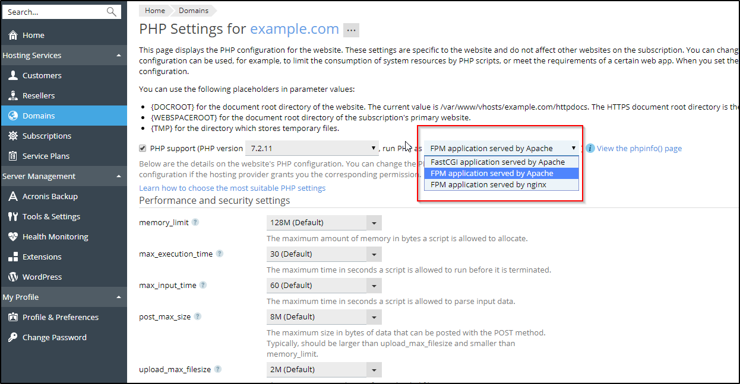Click the Acronis Backup icon
The width and height of the screenshot is (740, 384).
pyautogui.click(x=12, y=197)
